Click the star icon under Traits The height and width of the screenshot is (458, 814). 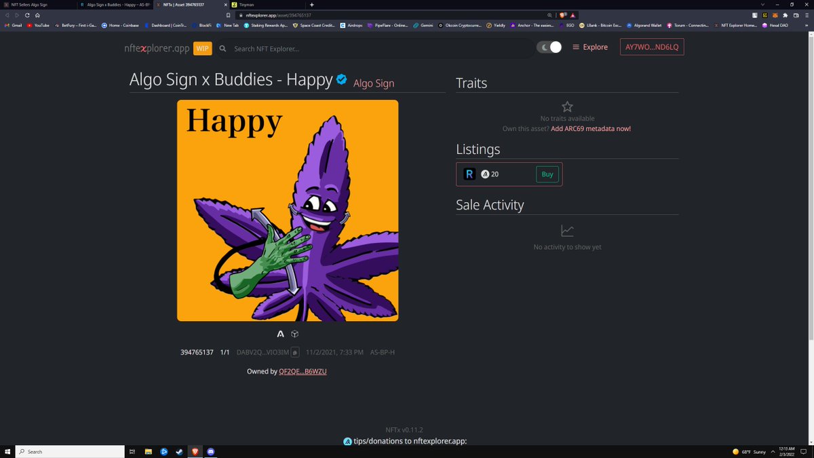coord(568,107)
